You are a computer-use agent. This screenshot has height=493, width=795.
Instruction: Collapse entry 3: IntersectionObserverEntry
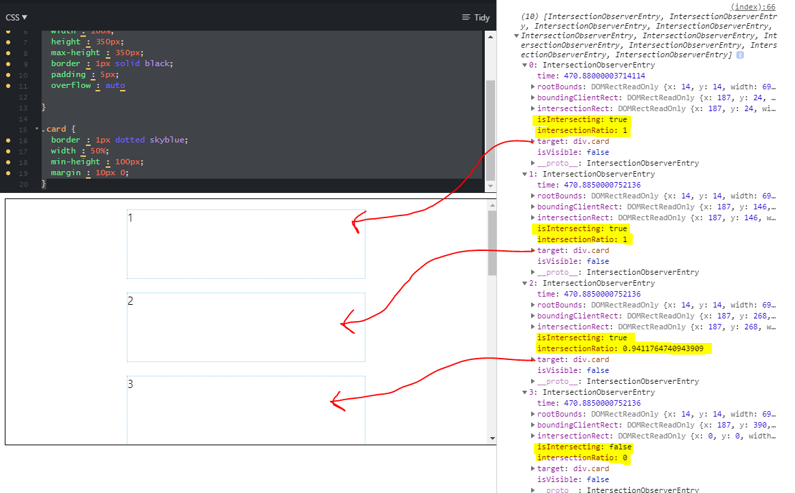point(525,392)
